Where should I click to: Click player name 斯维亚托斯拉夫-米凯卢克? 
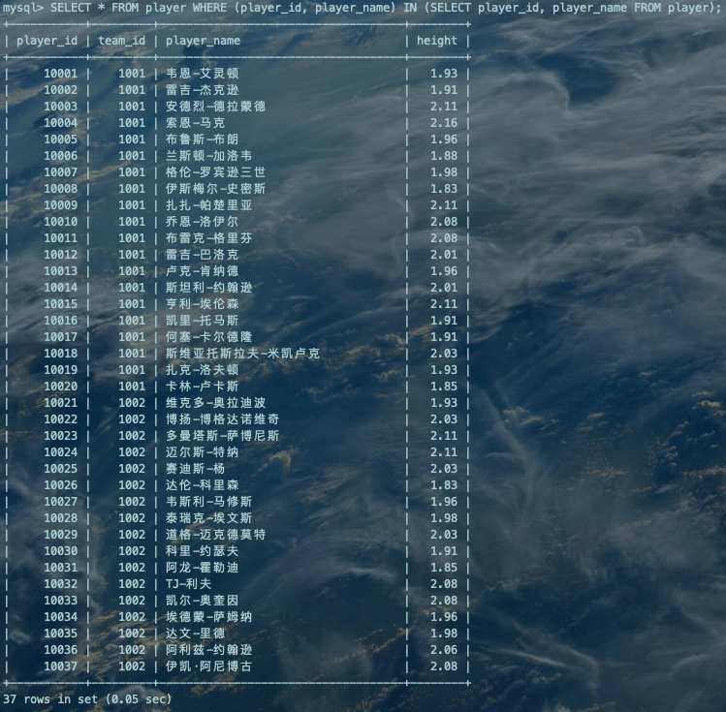242,354
